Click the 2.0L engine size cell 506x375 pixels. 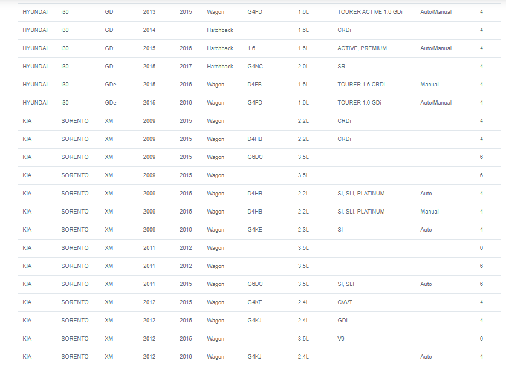[x=303, y=66]
